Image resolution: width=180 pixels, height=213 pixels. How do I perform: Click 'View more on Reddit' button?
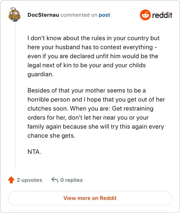pyautogui.click(x=90, y=198)
